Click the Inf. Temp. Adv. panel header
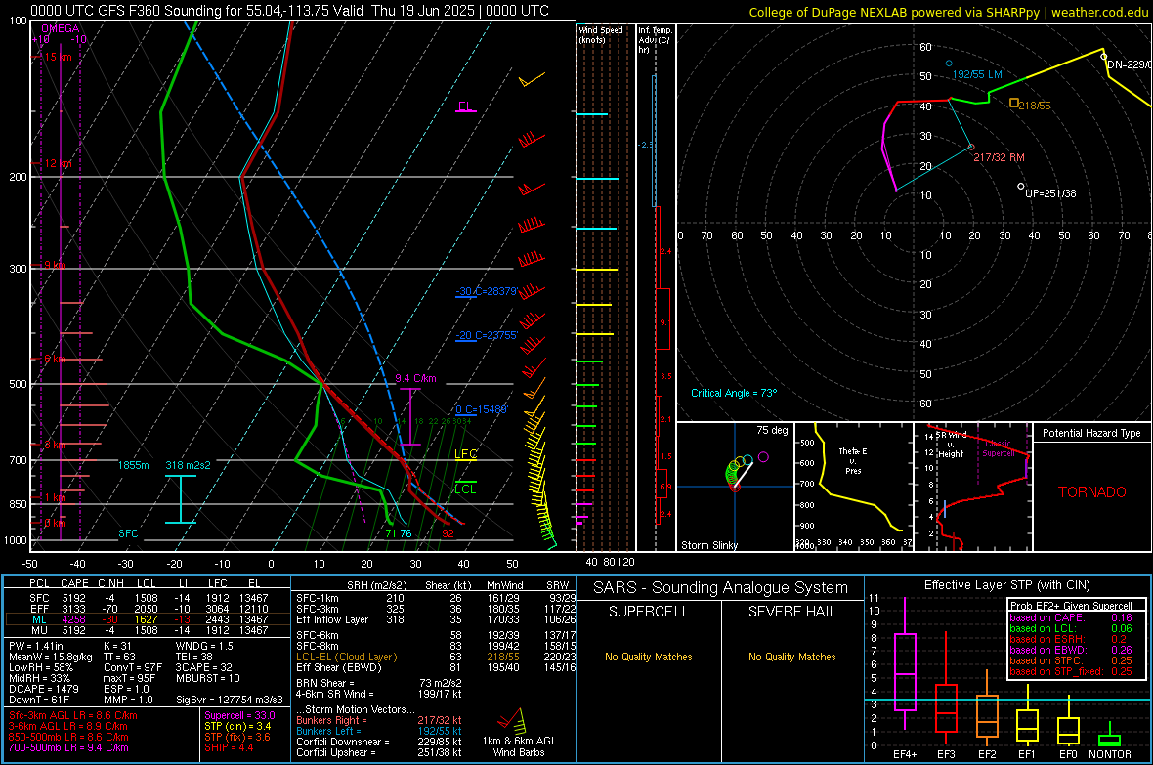The width and height of the screenshot is (1153, 765). click(655, 40)
